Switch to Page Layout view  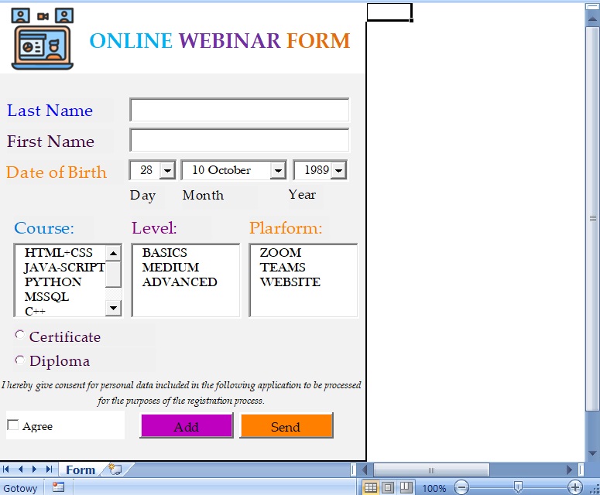(x=388, y=488)
